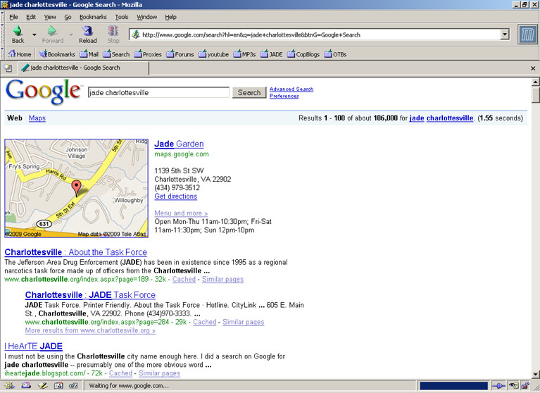
Task: Click the page loading progress bar
Action: point(453,386)
